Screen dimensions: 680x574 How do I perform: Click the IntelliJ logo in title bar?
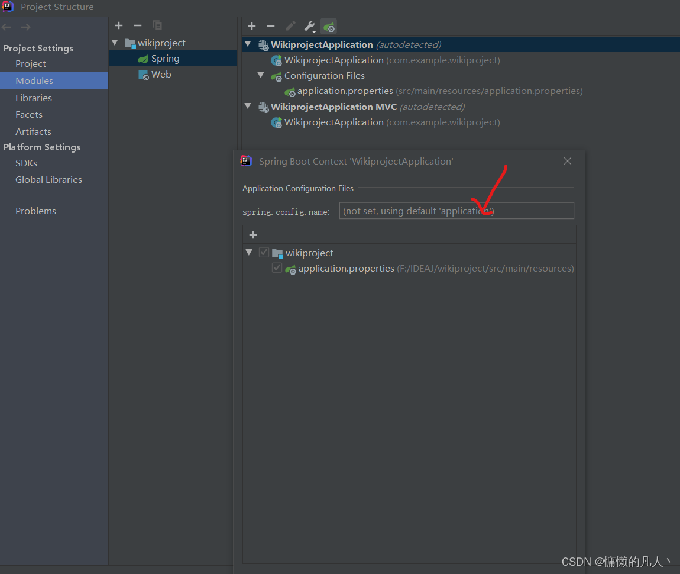point(7,7)
